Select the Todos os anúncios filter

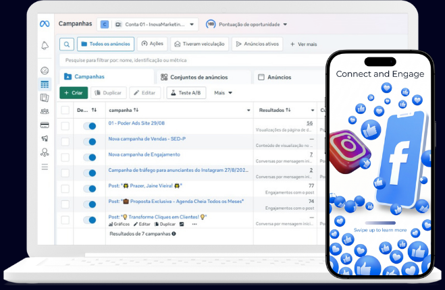(x=105, y=44)
